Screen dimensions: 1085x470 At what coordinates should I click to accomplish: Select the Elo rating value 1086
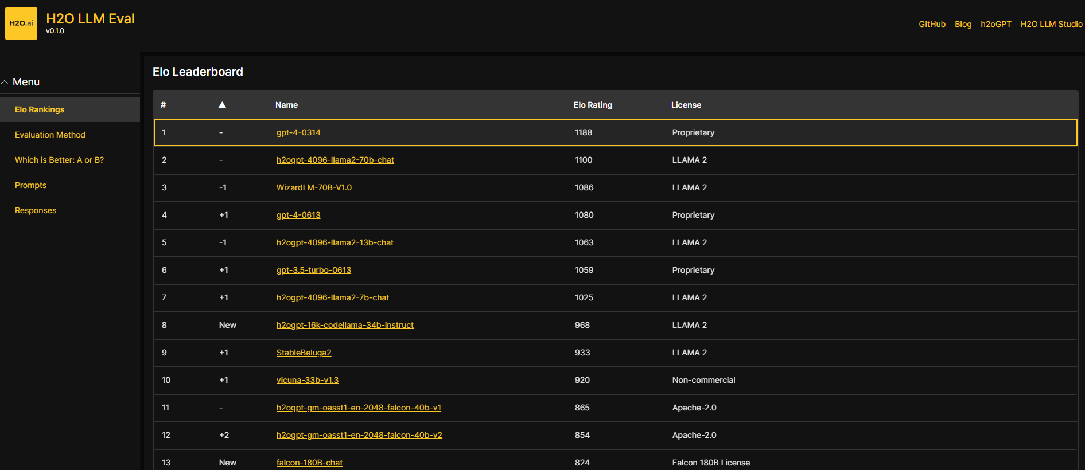(584, 187)
